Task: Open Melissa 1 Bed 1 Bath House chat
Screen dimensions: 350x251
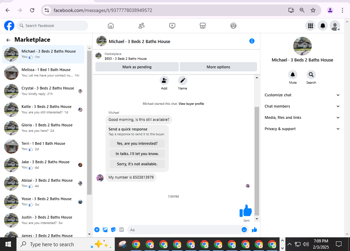Action: (x=43, y=73)
